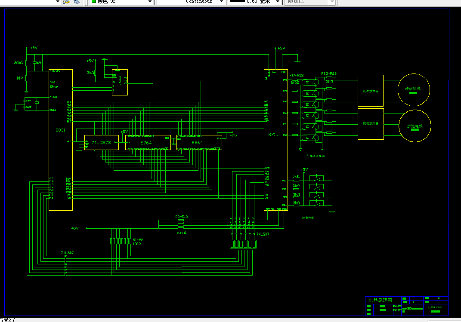Click the linetype preview line sample
This screenshot has height=322, width=461.
tap(171, 1)
